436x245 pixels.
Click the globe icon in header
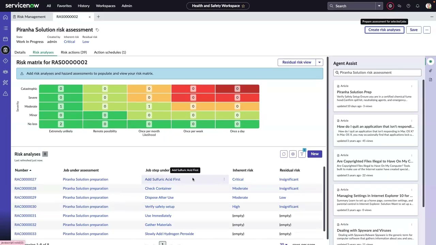point(390,6)
